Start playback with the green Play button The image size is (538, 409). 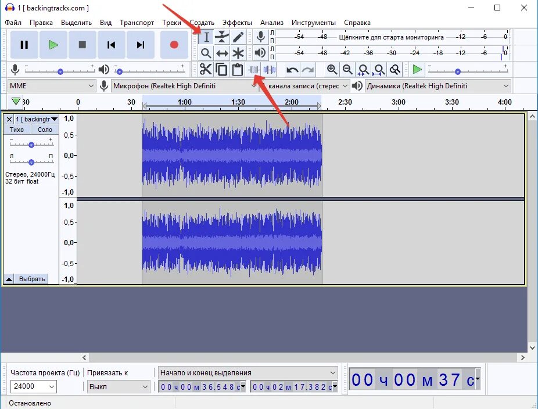pos(53,45)
